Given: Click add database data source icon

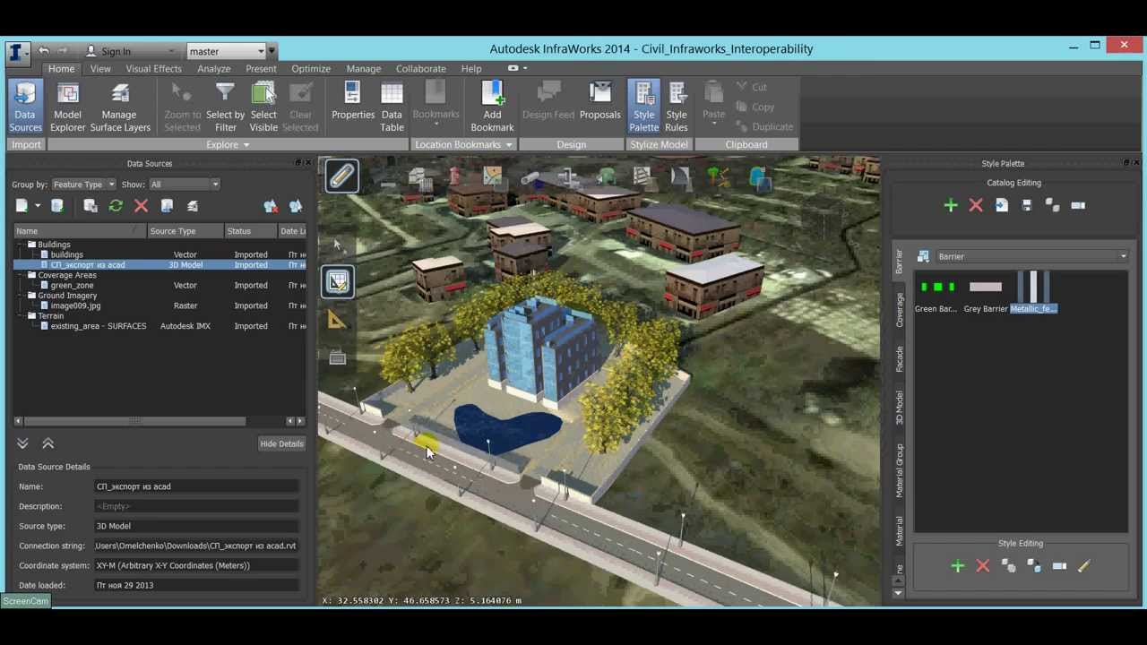Looking at the screenshot, I should (x=57, y=207).
